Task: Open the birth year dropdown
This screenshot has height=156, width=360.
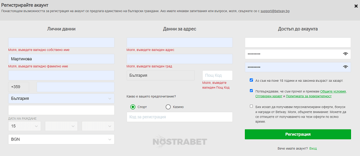Action: [98, 126]
